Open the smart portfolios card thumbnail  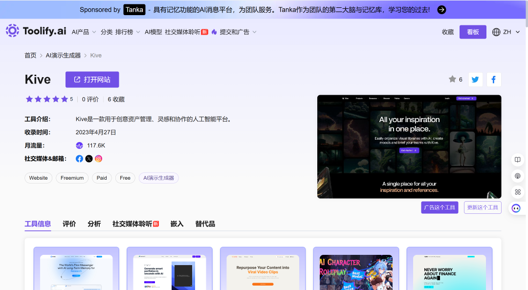(170, 272)
